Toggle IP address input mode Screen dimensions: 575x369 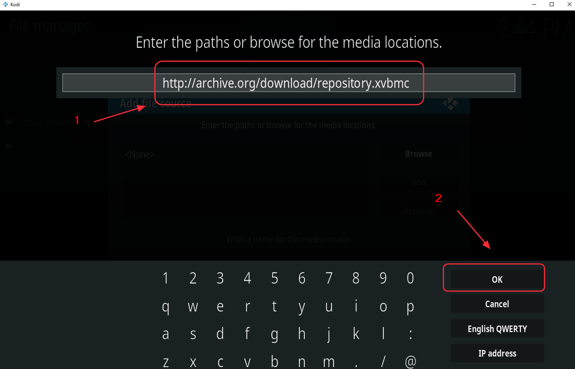(497, 353)
